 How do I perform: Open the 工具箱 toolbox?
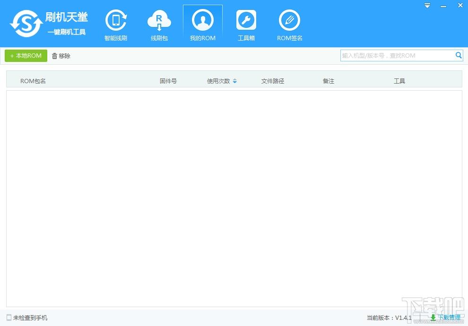pos(246,25)
